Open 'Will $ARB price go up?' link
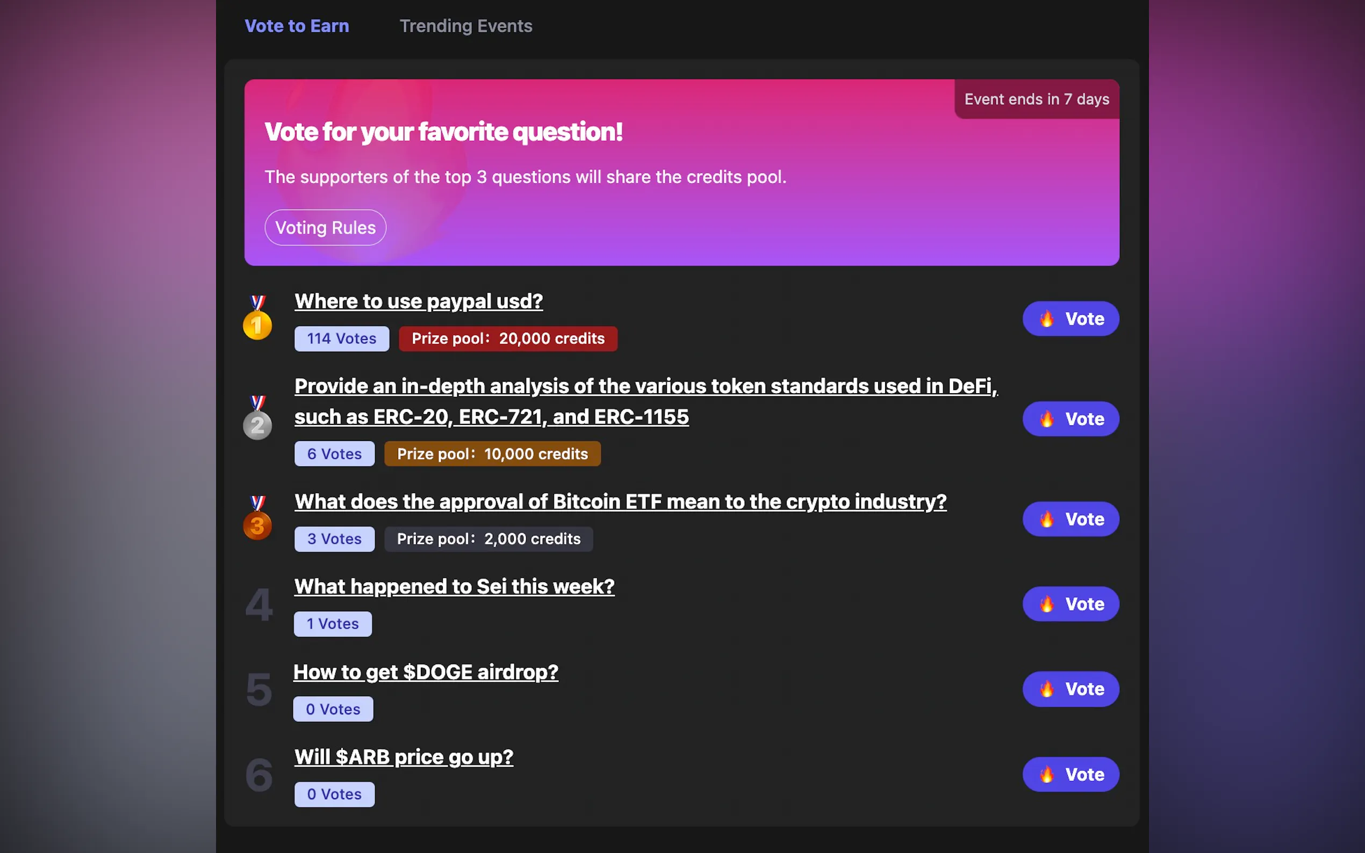 (404, 757)
